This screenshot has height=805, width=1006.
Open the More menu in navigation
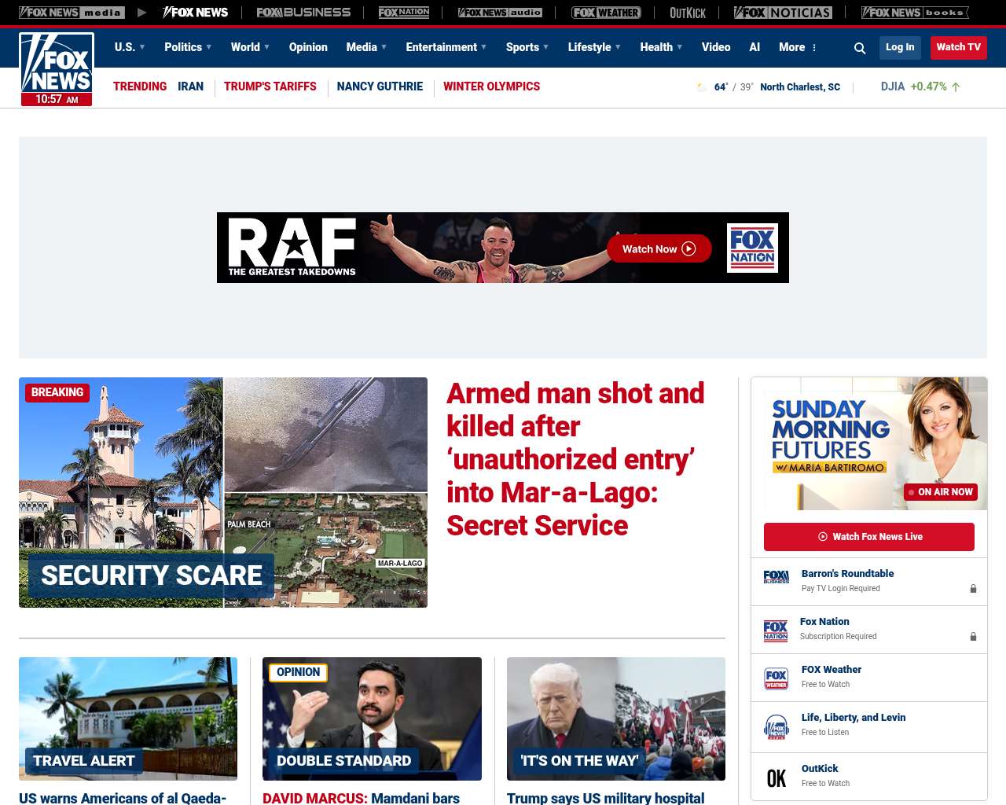pyautogui.click(x=798, y=47)
